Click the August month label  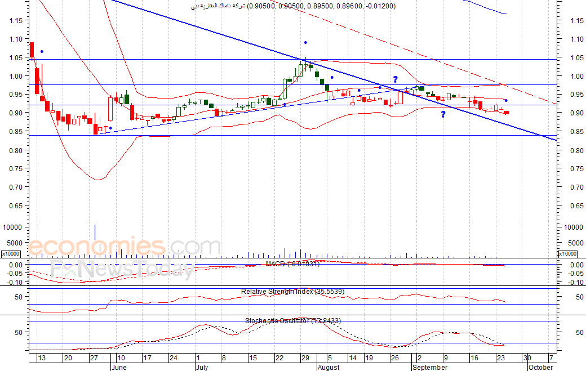click(x=328, y=367)
